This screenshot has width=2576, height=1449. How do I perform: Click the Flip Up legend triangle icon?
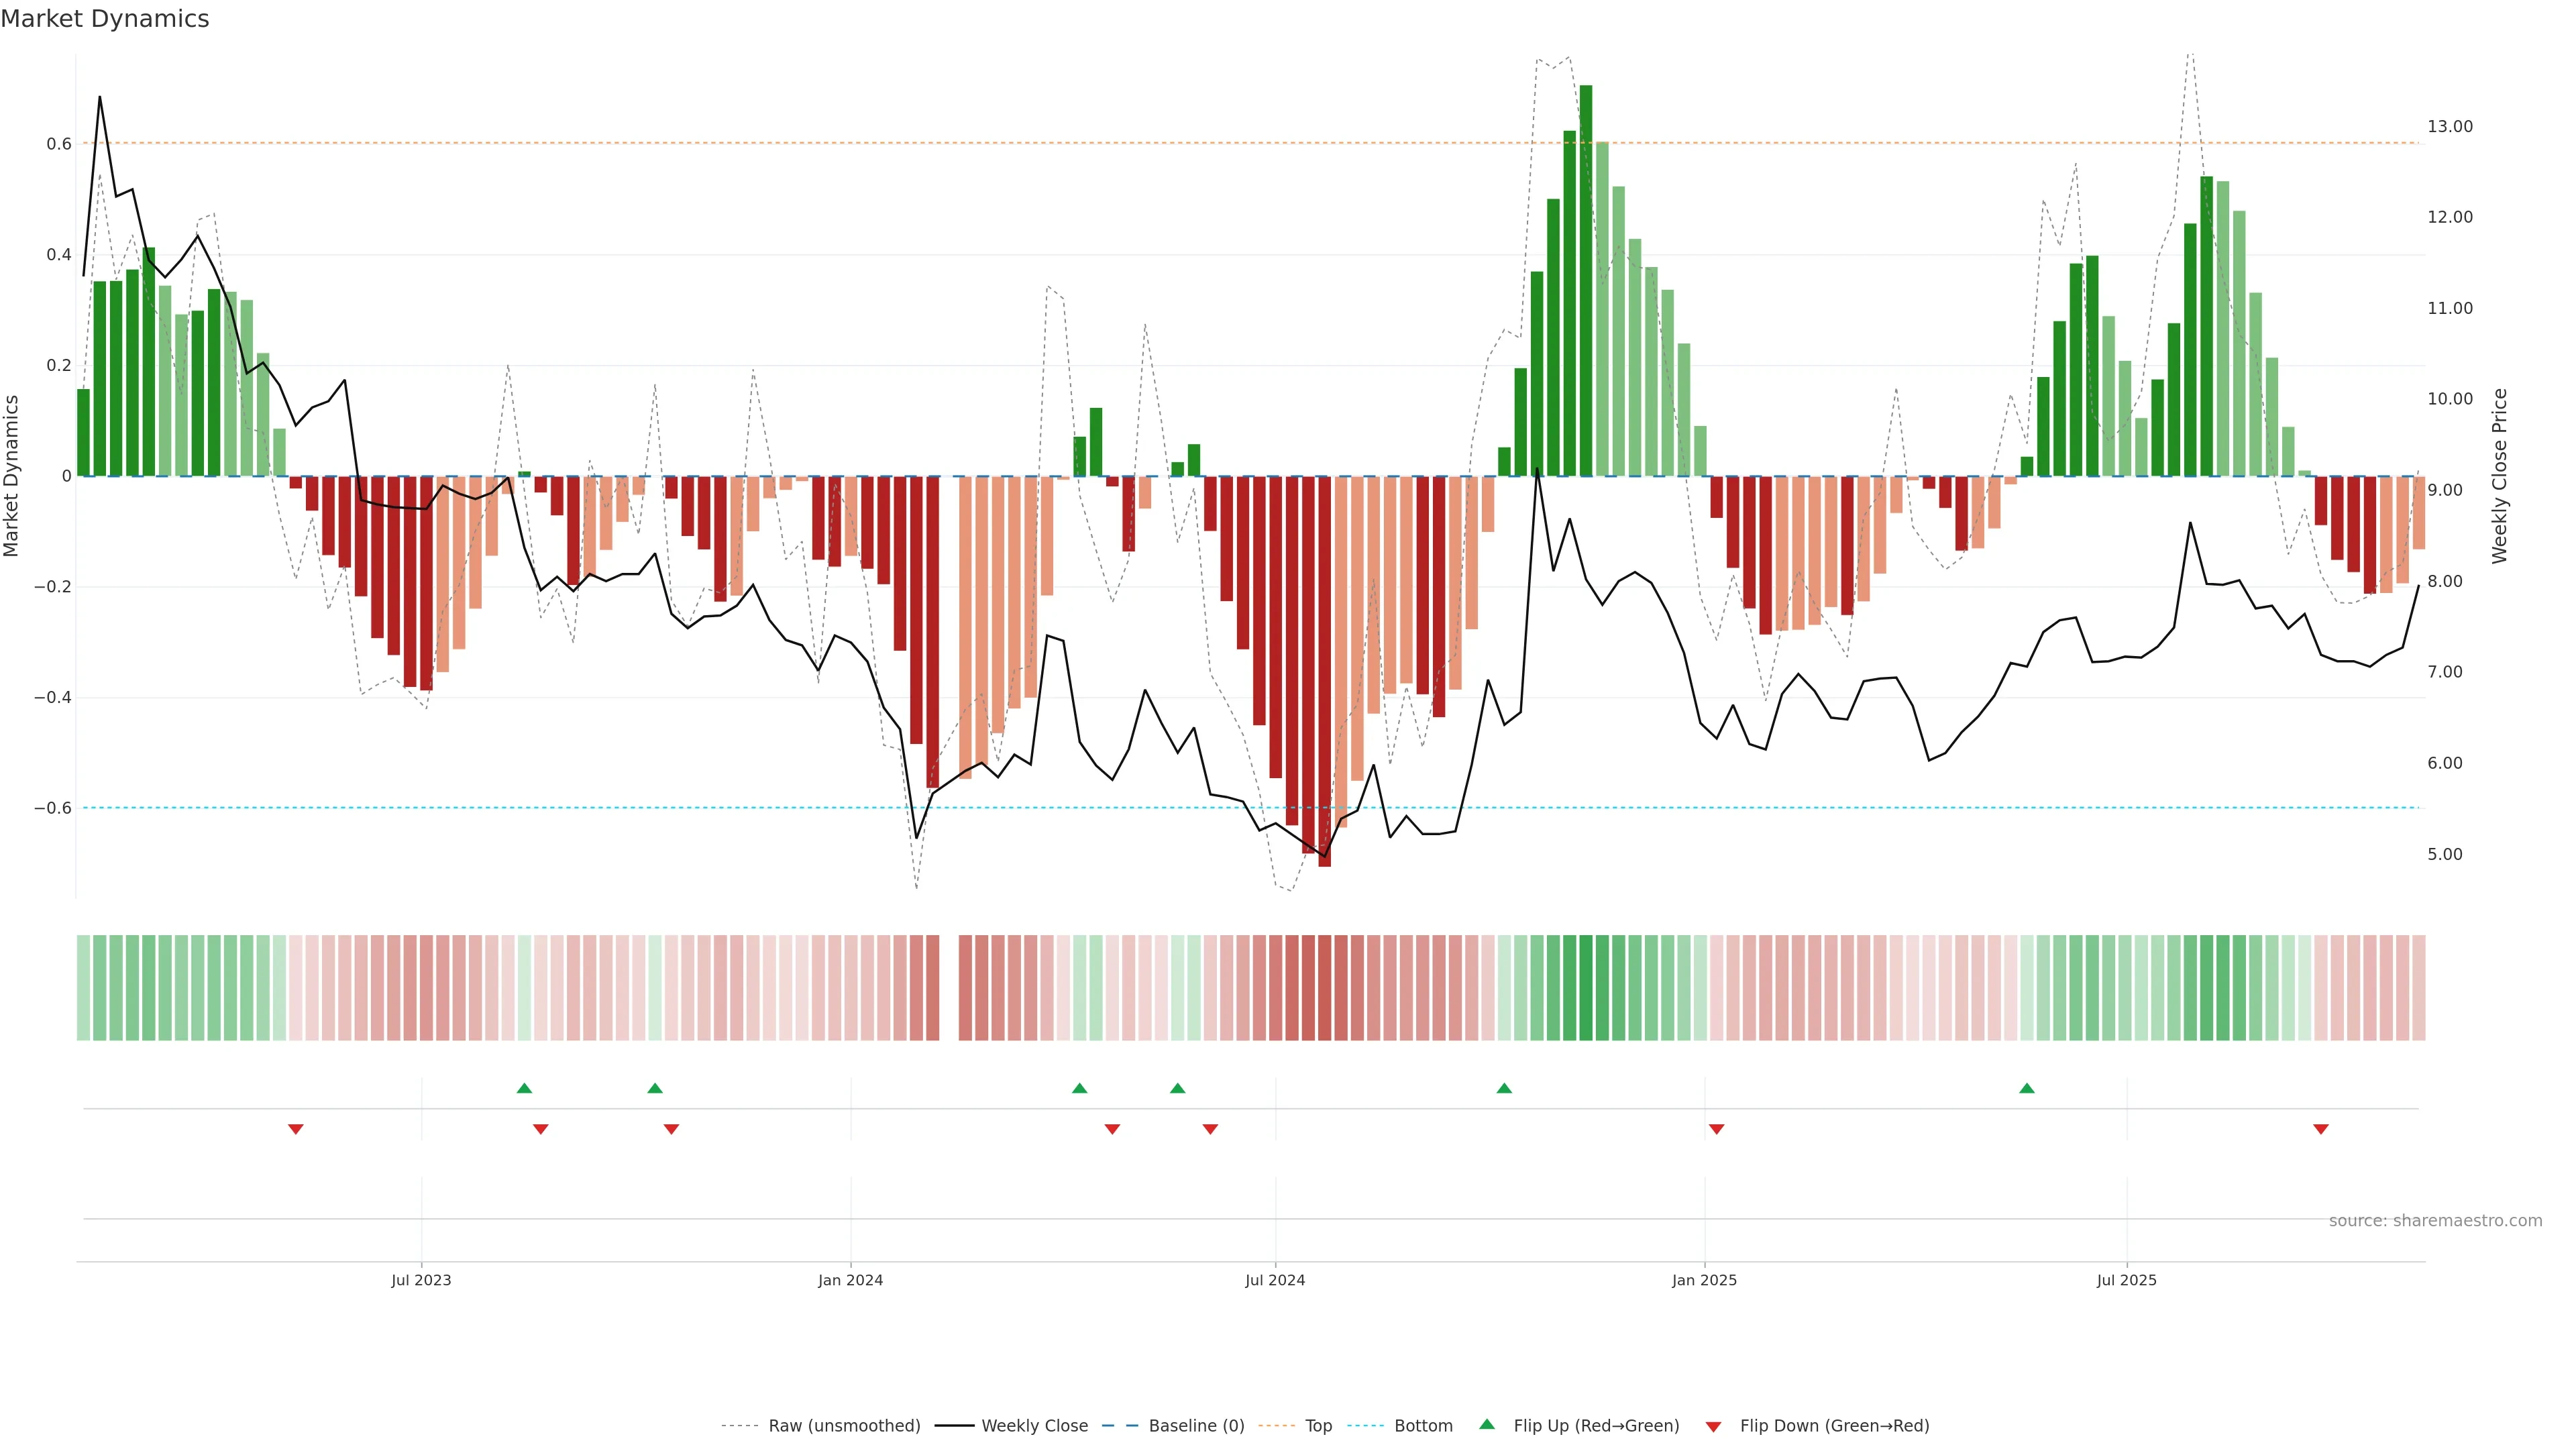[x=1487, y=1424]
